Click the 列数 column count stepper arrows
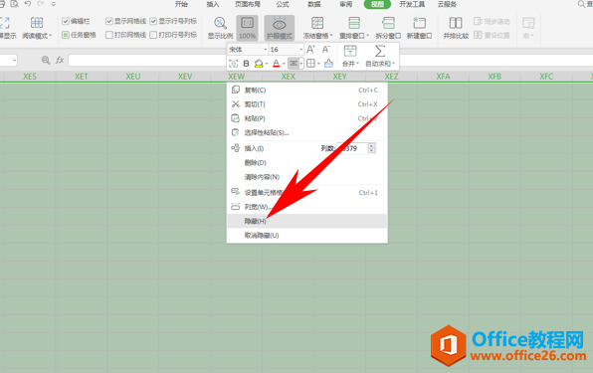Viewport: 593px width, 373px height. pyautogui.click(x=372, y=148)
